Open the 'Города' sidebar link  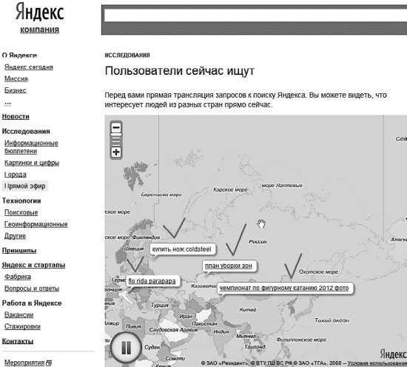(16, 175)
